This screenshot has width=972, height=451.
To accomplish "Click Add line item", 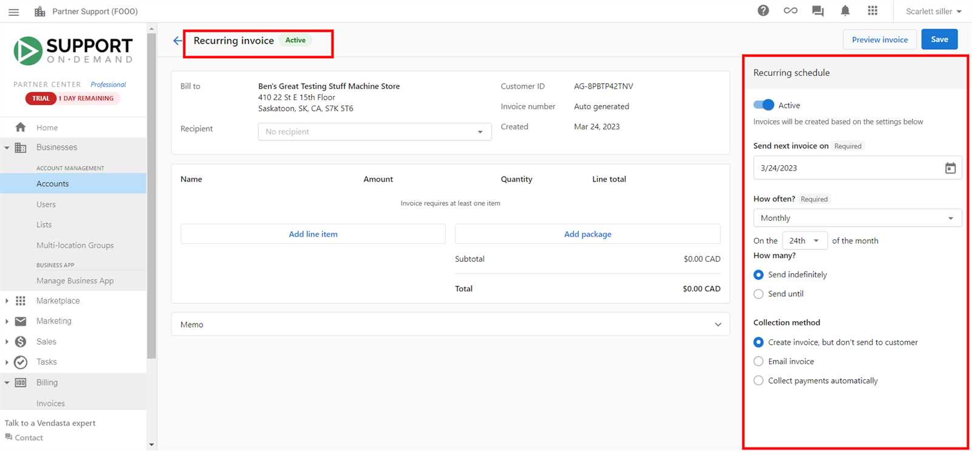I will tap(313, 234).
